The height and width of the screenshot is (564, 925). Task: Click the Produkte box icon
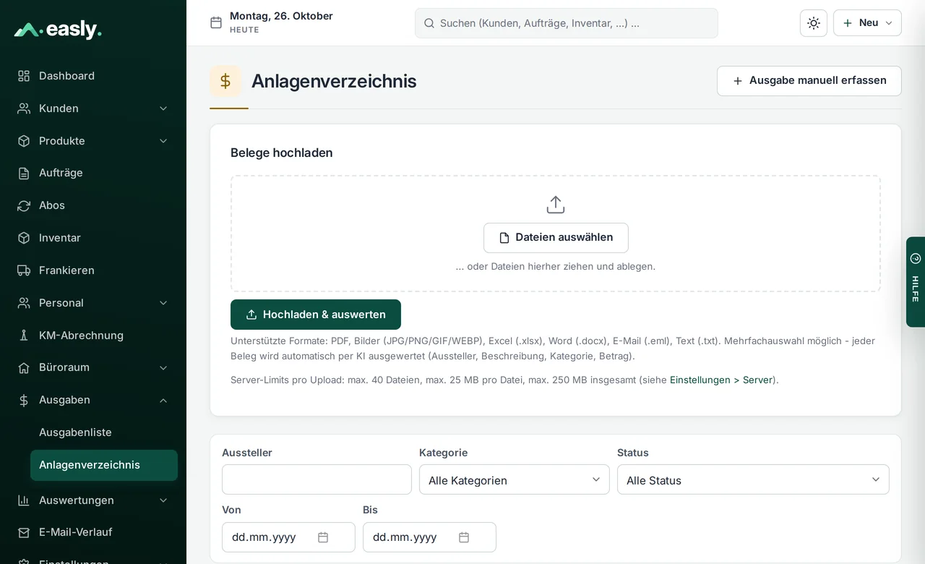click(24, 141)
